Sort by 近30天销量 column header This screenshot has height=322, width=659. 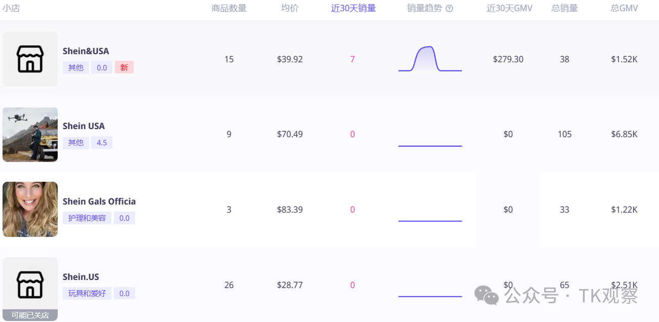click(x=353, y=8)
